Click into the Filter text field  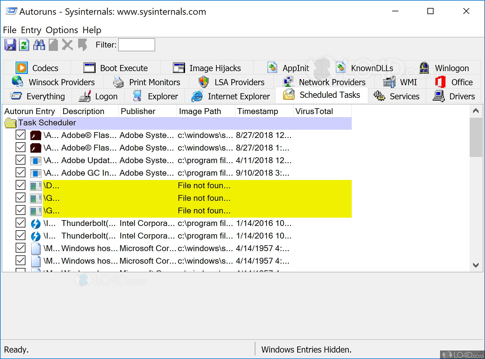point(137,45)
